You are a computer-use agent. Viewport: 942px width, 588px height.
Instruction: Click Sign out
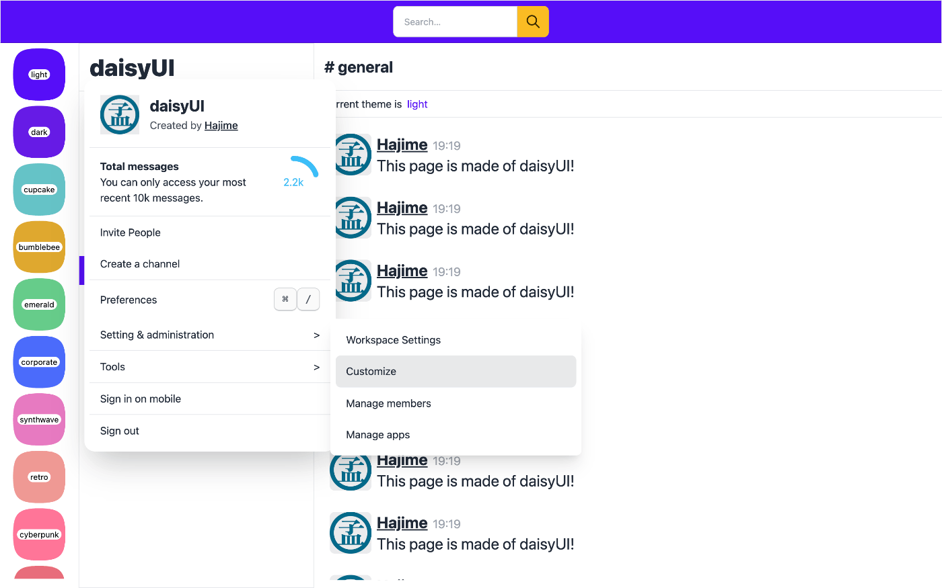[x=210, y=431]
